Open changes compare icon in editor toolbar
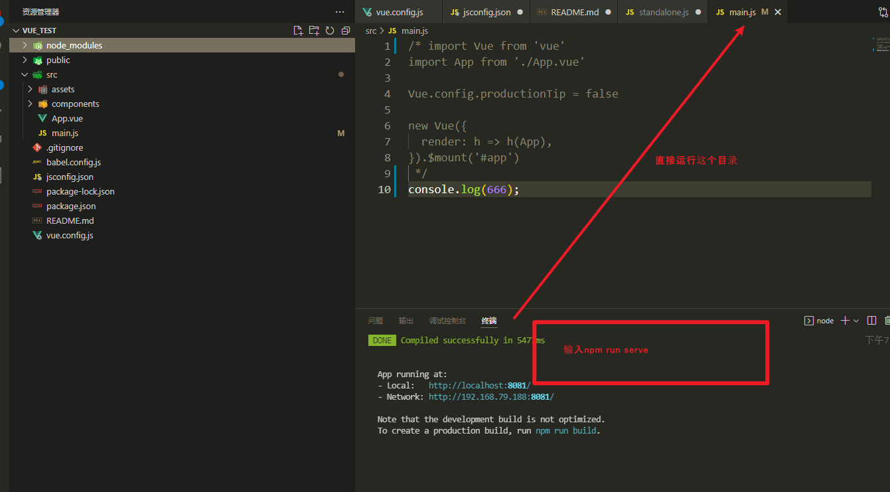The width and height of the screenshot is (890, 492). [882, 12]
